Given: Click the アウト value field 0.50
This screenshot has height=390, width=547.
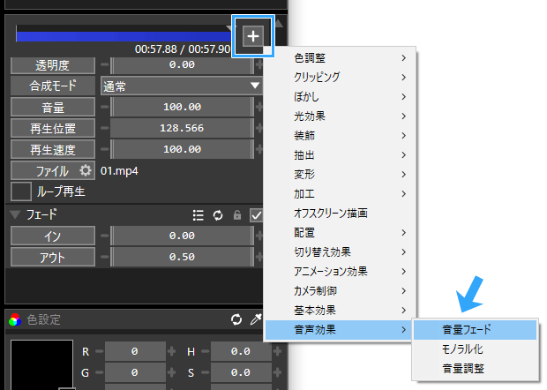Looking at the screenshot, I should point(182,257).
